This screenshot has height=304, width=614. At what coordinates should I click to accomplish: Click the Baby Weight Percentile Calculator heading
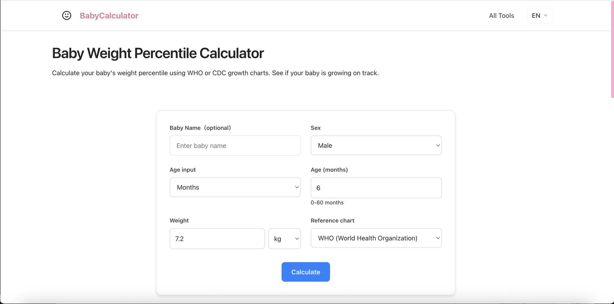158,53
